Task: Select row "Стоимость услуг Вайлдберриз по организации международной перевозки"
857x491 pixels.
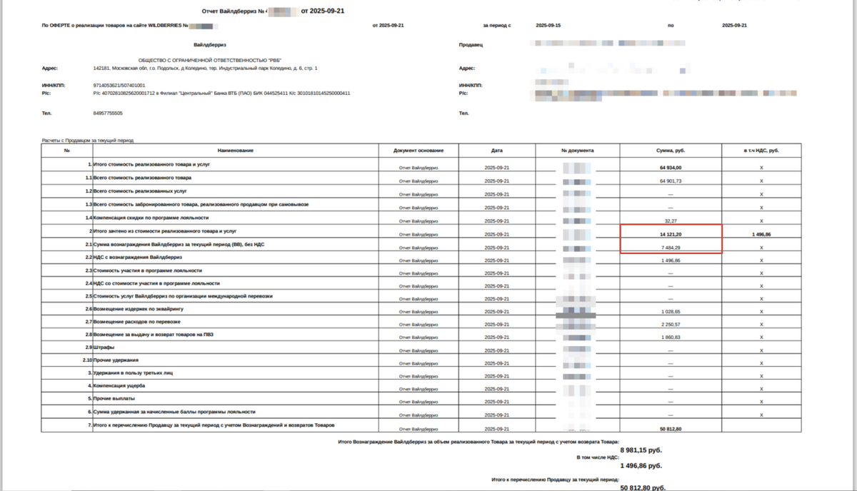Action: pyautogui.click(x=421, y=298)
